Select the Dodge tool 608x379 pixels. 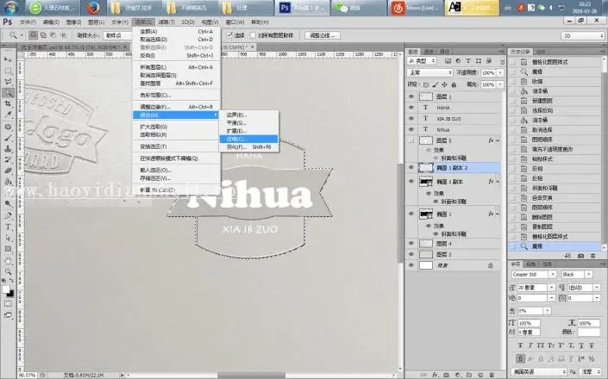[8, 203]
